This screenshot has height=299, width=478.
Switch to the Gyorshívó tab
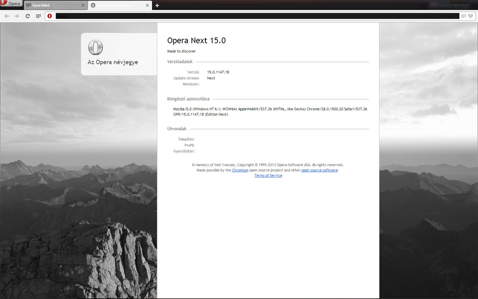coord(53,5)
